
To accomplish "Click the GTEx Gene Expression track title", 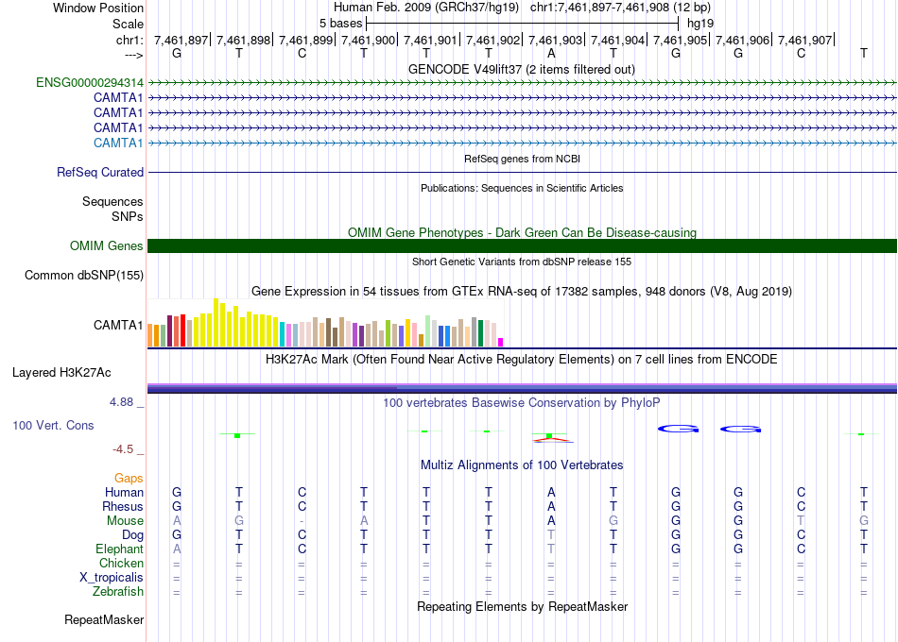I will 522,291.
